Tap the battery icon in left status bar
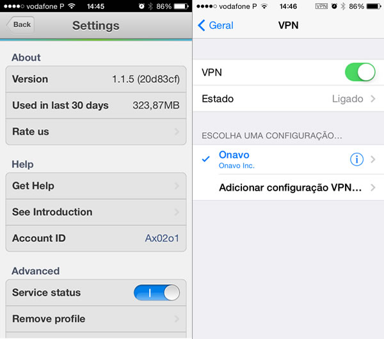This screenshot has height=339, width=384. (x=181, y=6)
